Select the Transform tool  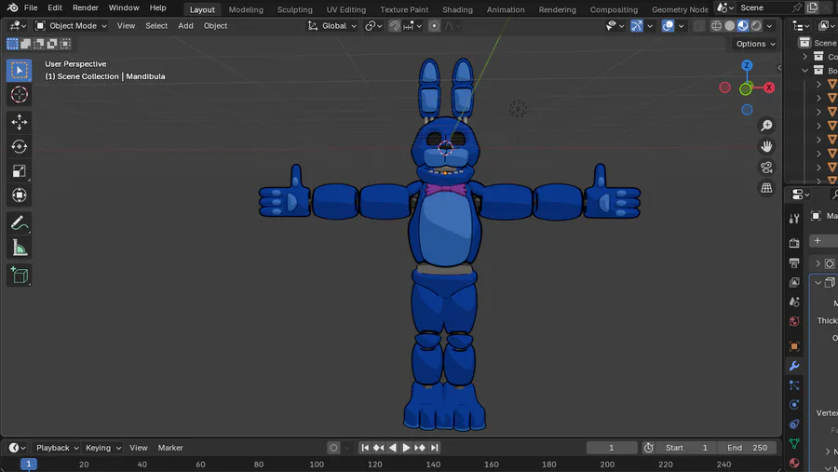(x=20, y=196)
